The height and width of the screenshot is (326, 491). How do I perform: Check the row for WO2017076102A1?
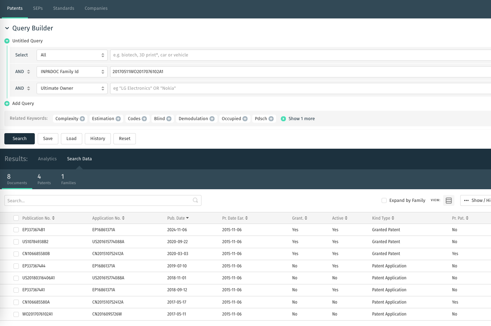pyautogui.click(x=16, y=314)
